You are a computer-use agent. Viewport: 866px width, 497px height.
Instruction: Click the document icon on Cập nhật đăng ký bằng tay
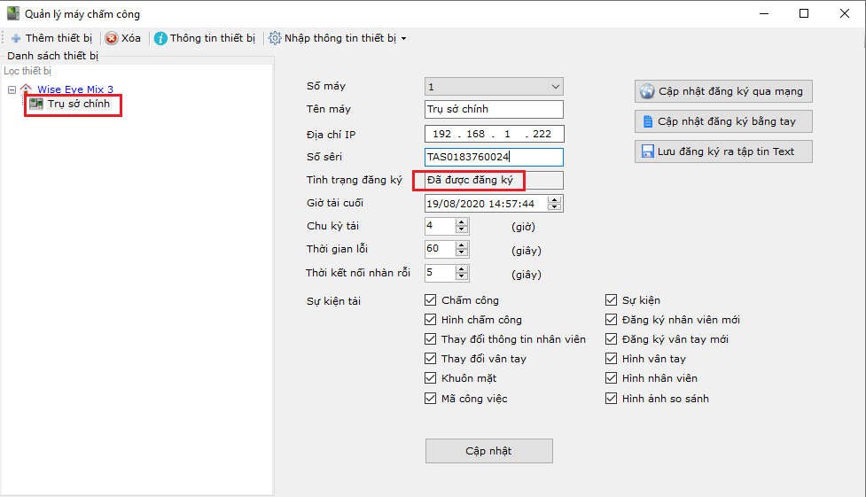coord(647,121)
